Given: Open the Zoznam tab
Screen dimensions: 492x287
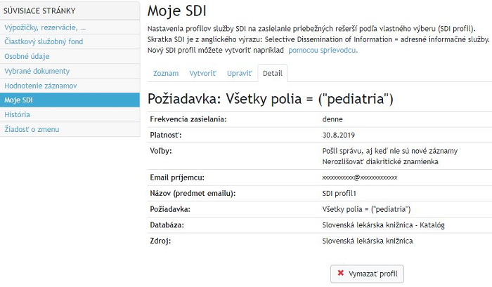Looking at the screenshot, I should [x=166, y=73].
